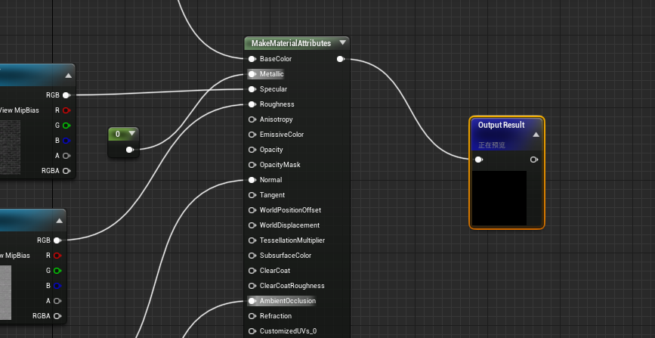Select the Metallic input pin
The width and height of the screenshot is (655, 338).
[x=252, y=74]
